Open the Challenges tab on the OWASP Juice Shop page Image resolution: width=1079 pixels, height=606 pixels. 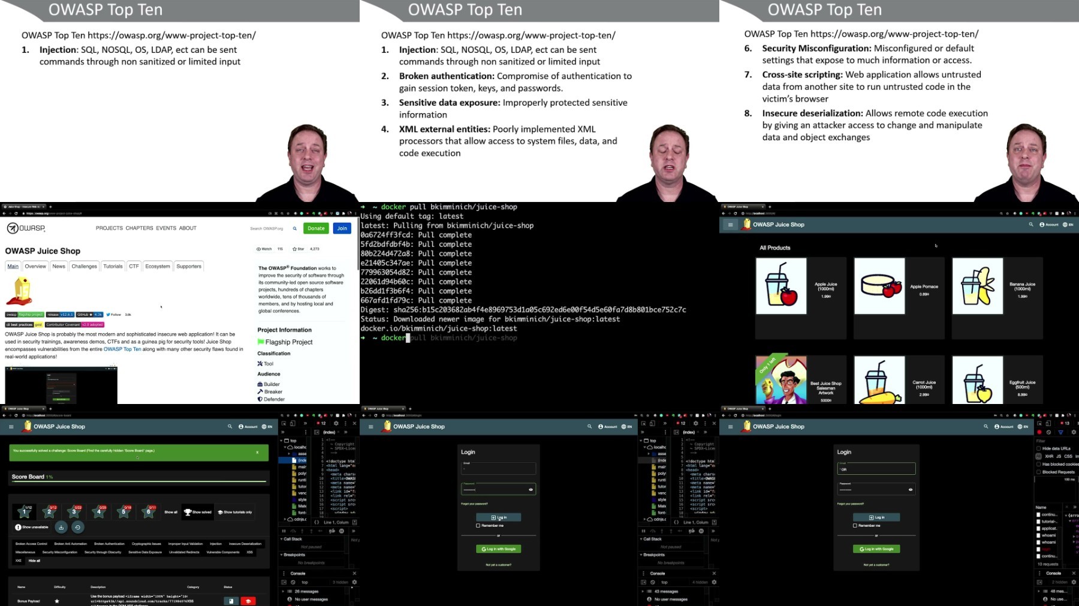click(x=84, y=266)
